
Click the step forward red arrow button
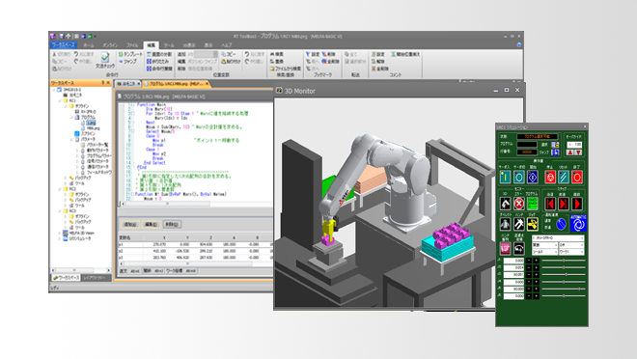(564, 204)
